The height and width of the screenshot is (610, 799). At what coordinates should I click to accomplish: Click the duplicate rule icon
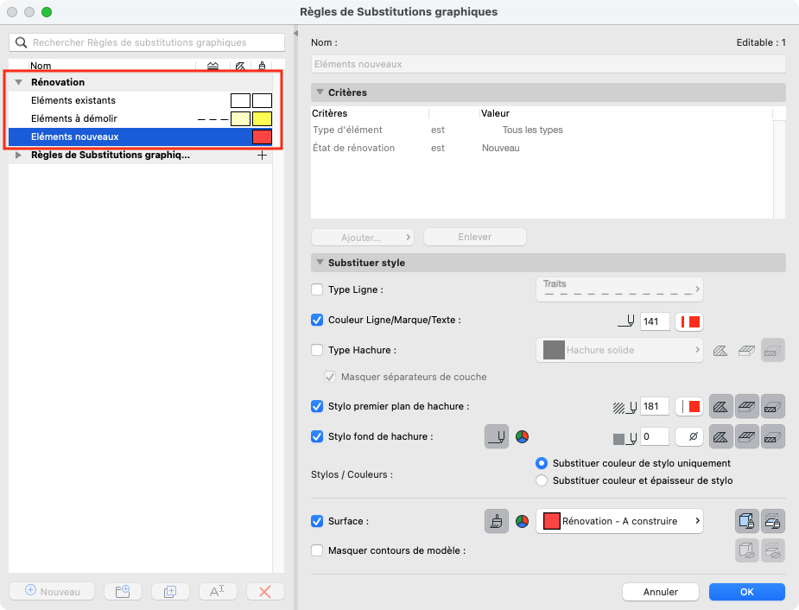[170, 592]
